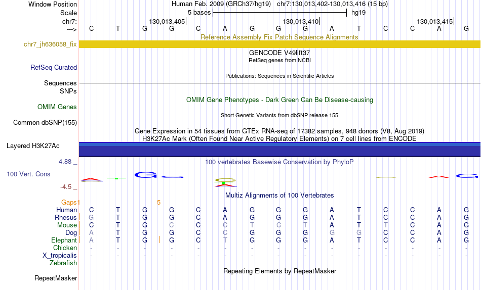Click the 130,013,410 coordinate marker
481x290 pixels.
coord(301,21)
